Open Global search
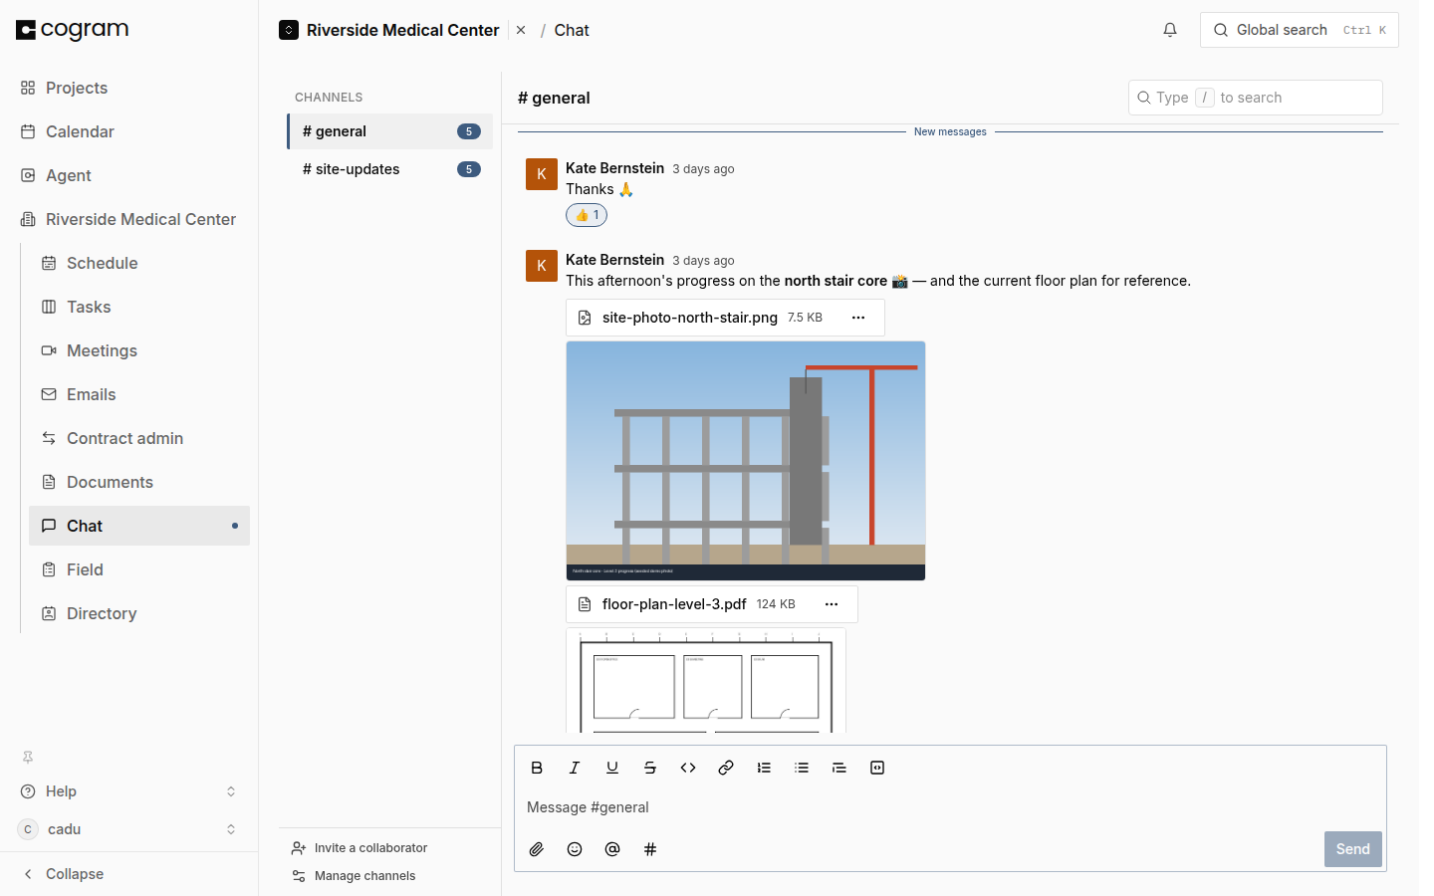Image resolution: width=1434 pixels, height=896 pixels. 1299,30
